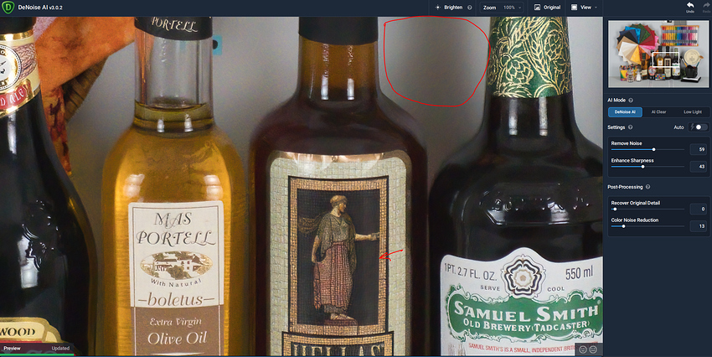The width and height of the screenshot is (712, 357).
Task: Expand the View dropdown arrow
Action: tap(596, 8)
